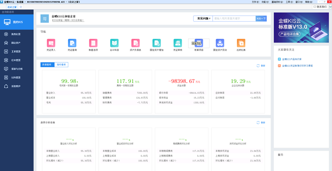Open the 资产负债表 navigation shortcut
332x171 pixels.
click(x=135, y=45)
